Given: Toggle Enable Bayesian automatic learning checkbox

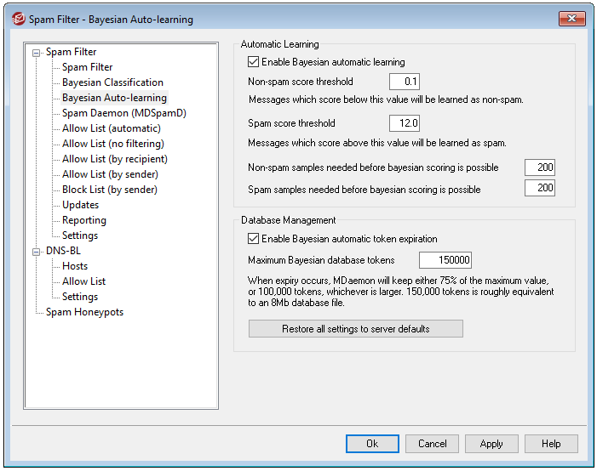Looking at the screenshot, I should click(x=253, y=62).
